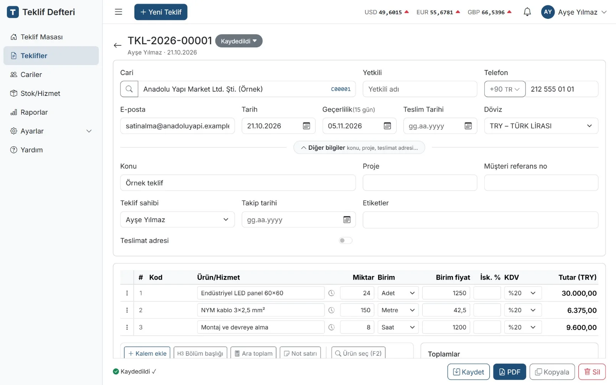Open Stok/Hizmet in the sidebar
This screenshot has width=616, height=385.
tap(51, 94)
